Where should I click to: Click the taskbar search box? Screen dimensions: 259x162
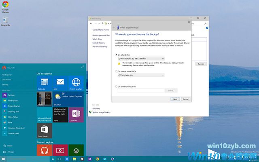click(x=28, y=159)
